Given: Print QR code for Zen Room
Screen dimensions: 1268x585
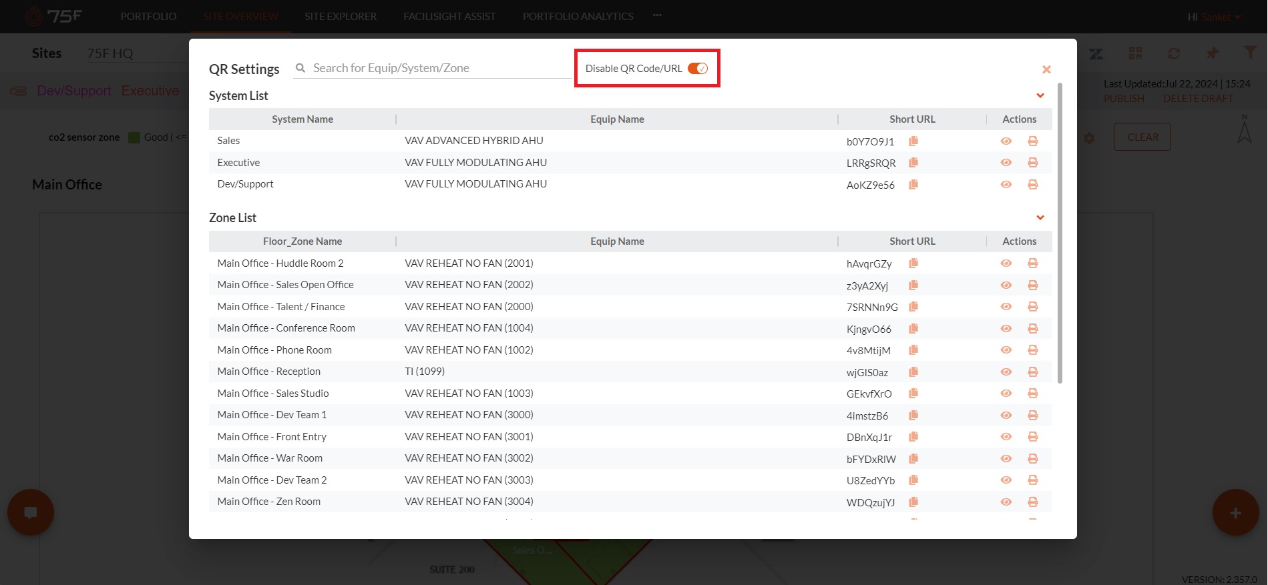Looking at the screenshot, I should [1033, 502].
